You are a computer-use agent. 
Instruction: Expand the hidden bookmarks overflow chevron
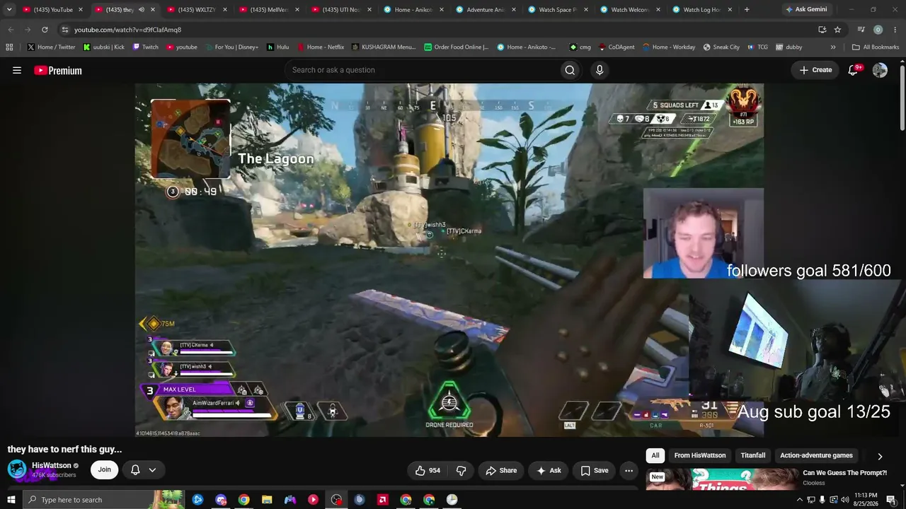pyautogui.click(x=833, y=47)
